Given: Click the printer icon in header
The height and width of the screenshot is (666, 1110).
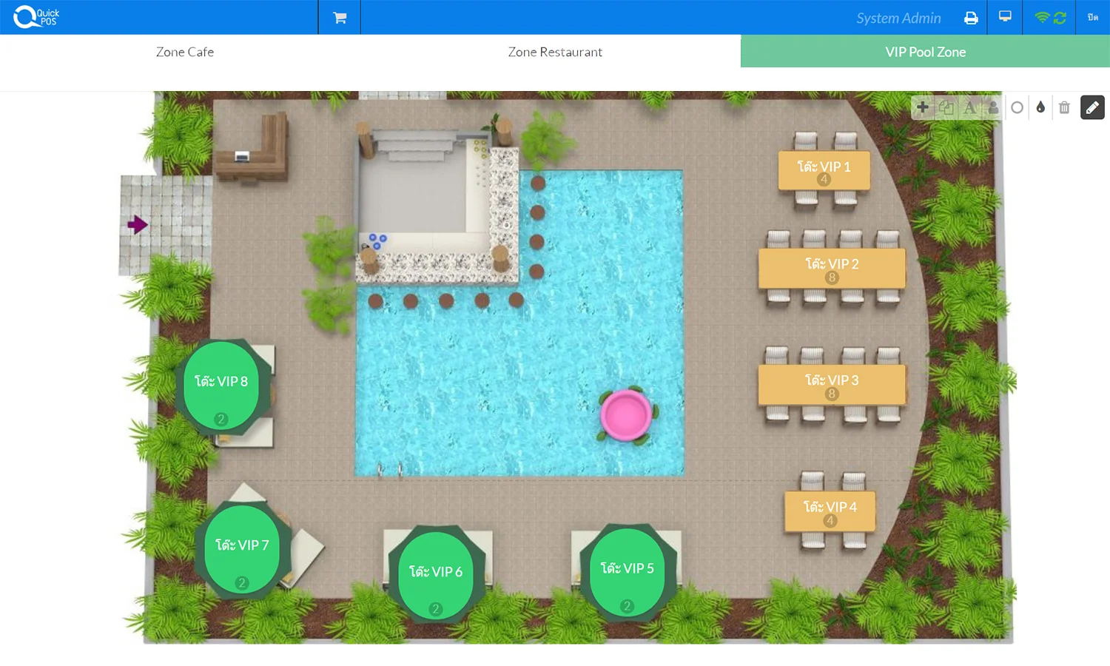Looking at the screenshot, I should [971, 18].
